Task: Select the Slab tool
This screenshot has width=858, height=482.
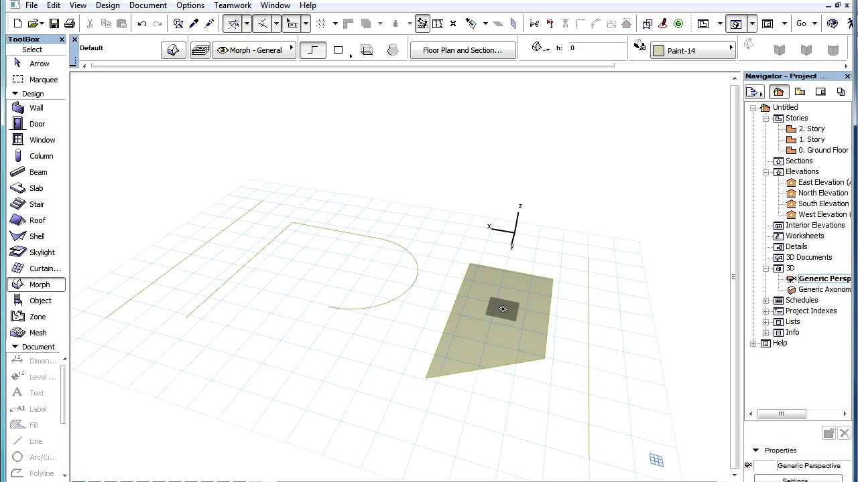Action: point(37,188)
